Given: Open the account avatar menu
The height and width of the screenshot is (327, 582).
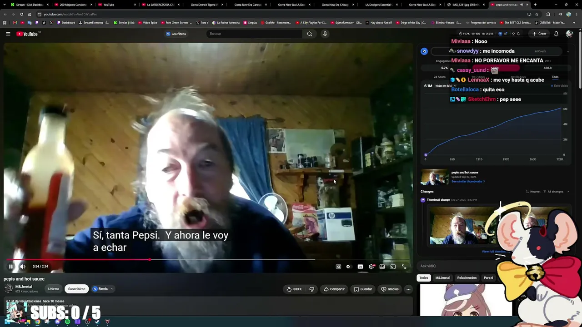Looking at the screenshot, I should click(569, 34).
